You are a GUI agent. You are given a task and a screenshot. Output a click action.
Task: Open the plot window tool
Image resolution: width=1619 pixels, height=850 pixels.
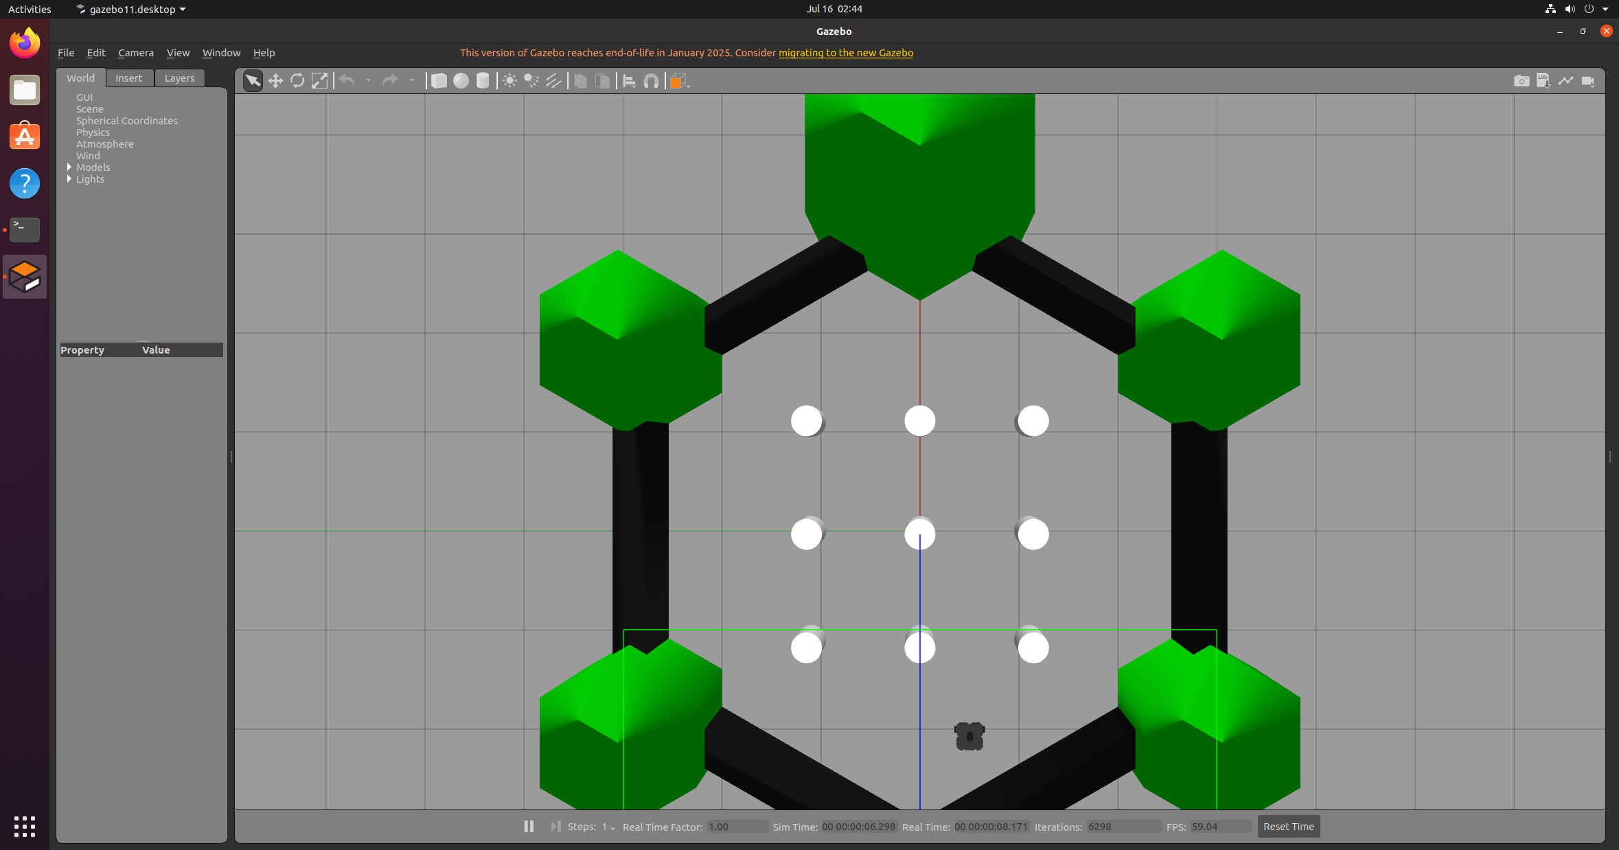click(1566, 80)
